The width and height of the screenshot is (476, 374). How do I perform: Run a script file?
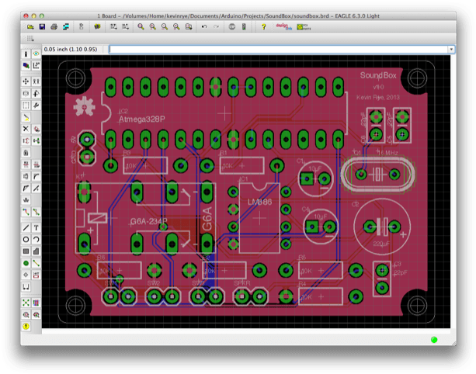pos(113,27)
